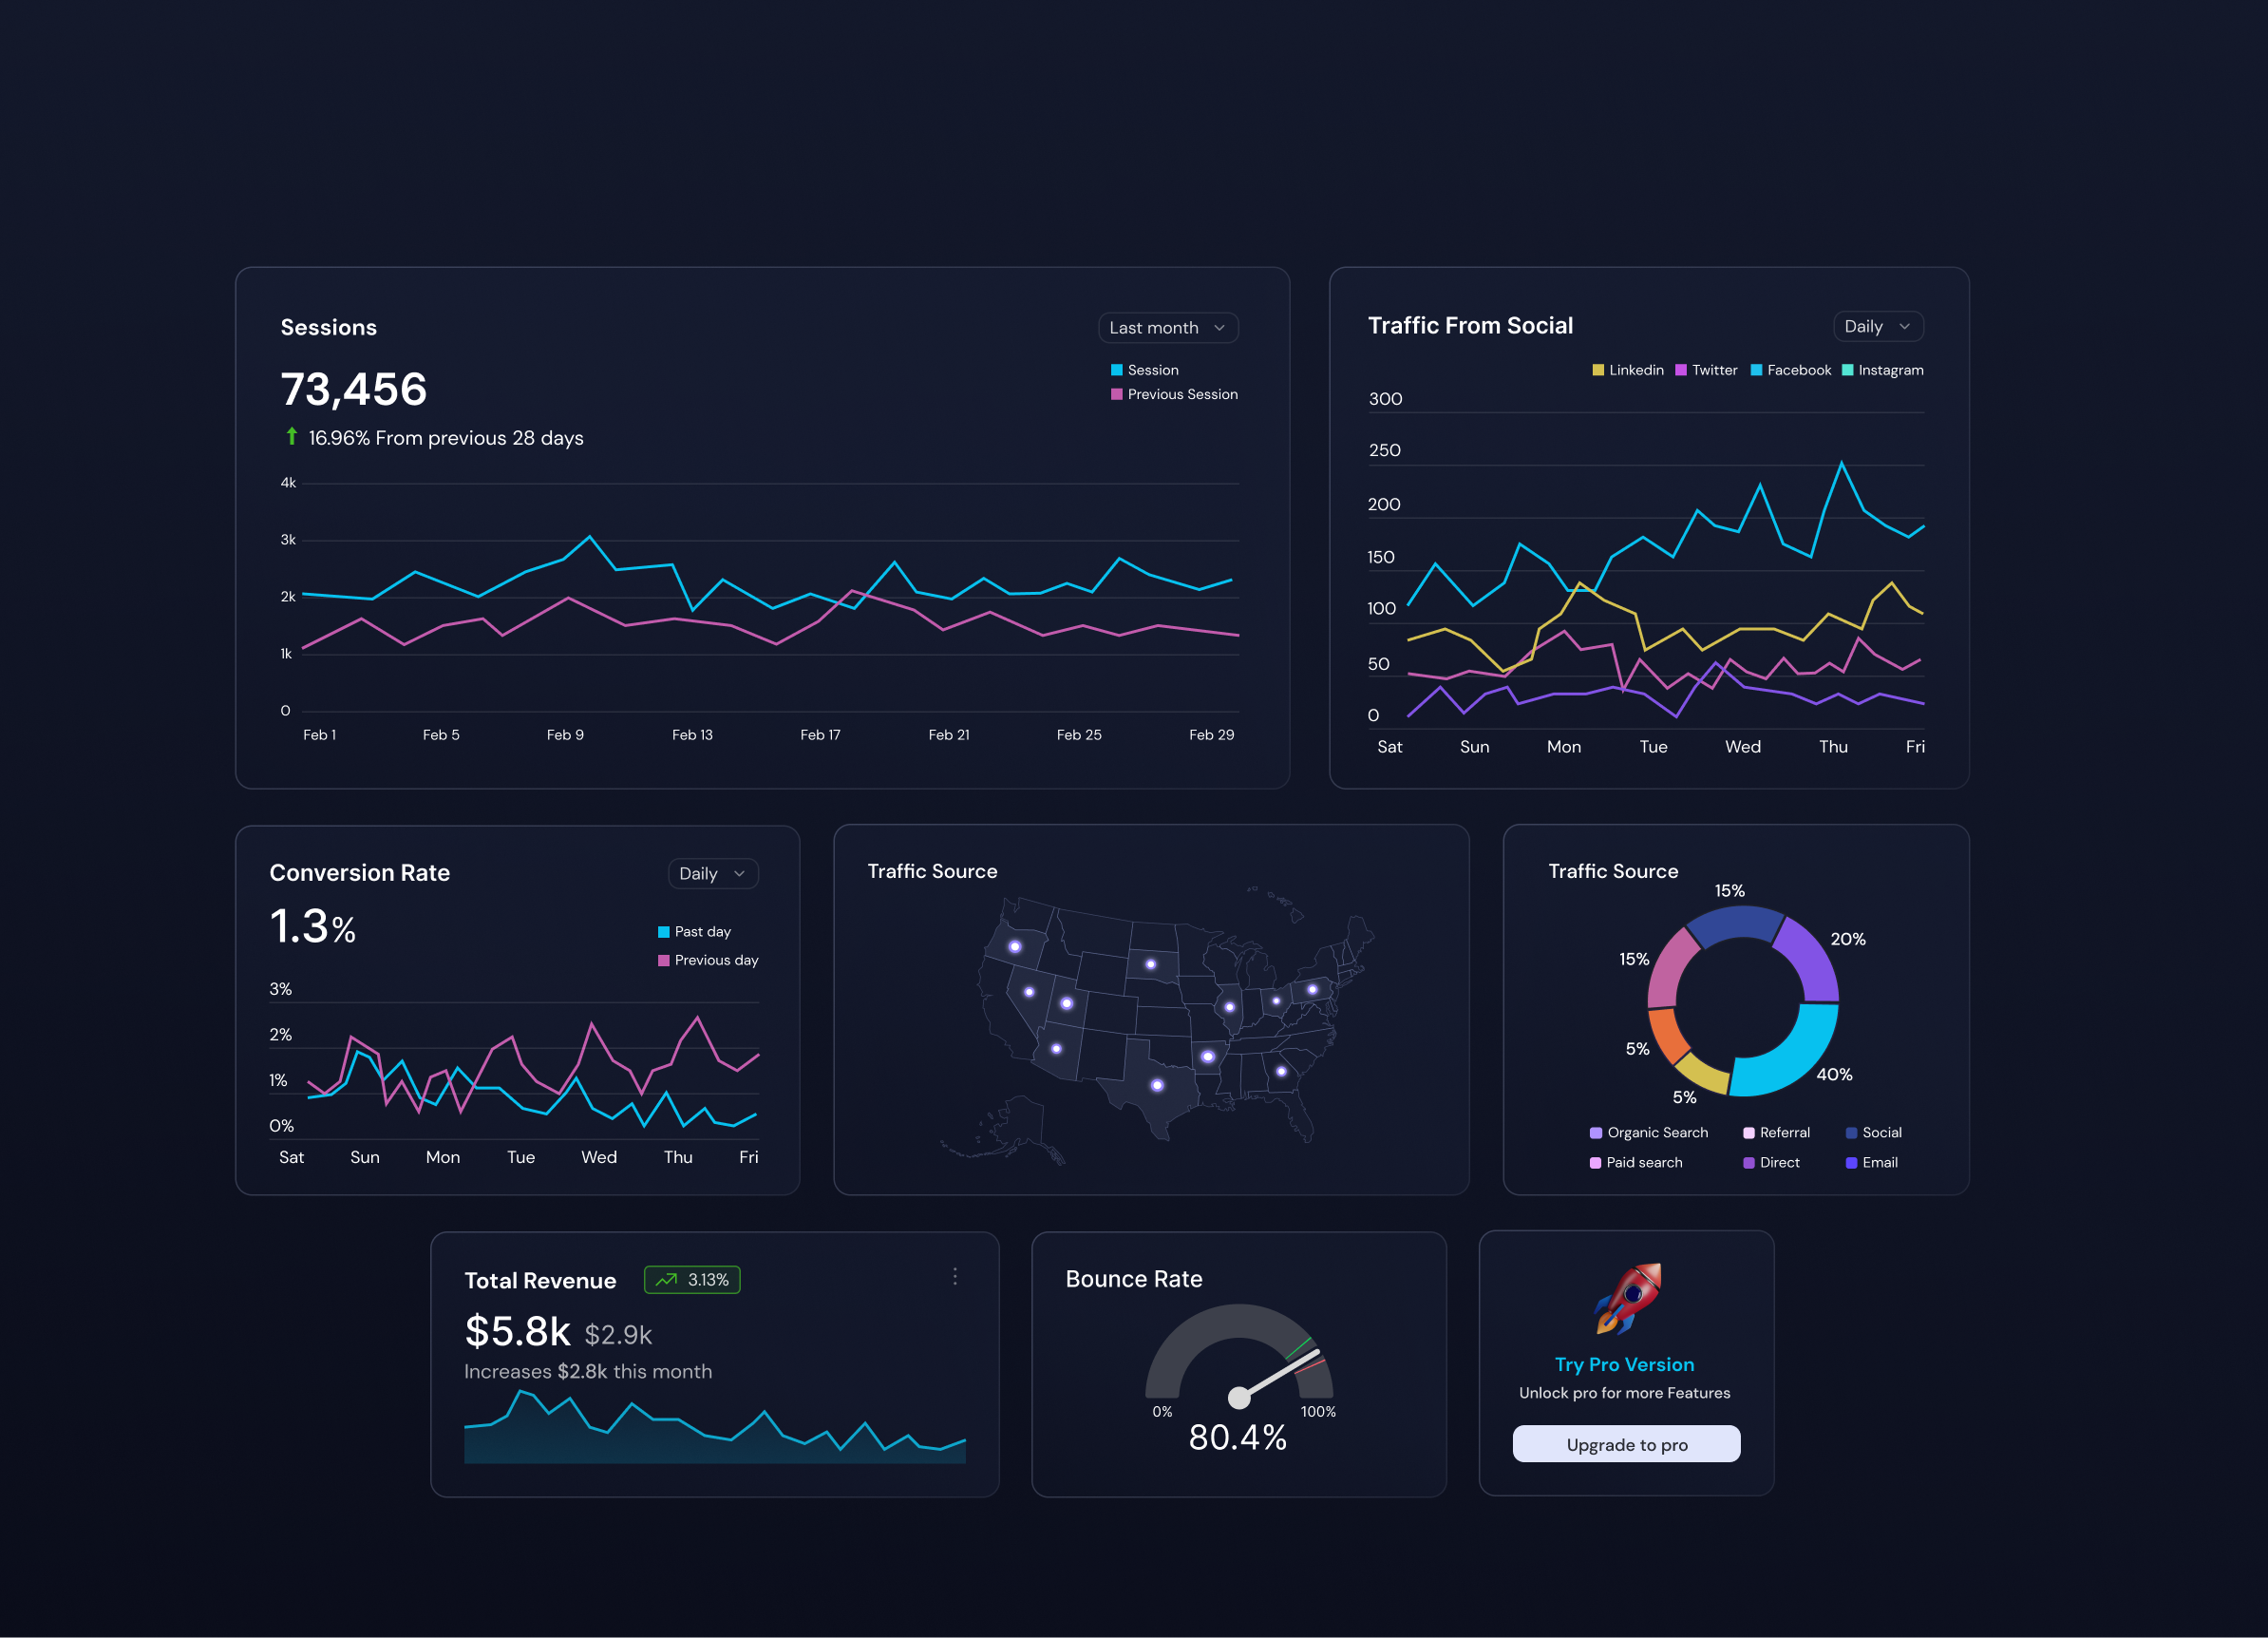Click Feb 29 label on Sessions chart

[1211, 734]
